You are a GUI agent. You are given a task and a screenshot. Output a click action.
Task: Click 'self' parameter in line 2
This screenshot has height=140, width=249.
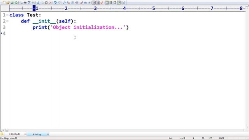[65, 21]
